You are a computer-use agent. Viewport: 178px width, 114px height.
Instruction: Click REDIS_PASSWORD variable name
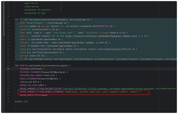28,79
